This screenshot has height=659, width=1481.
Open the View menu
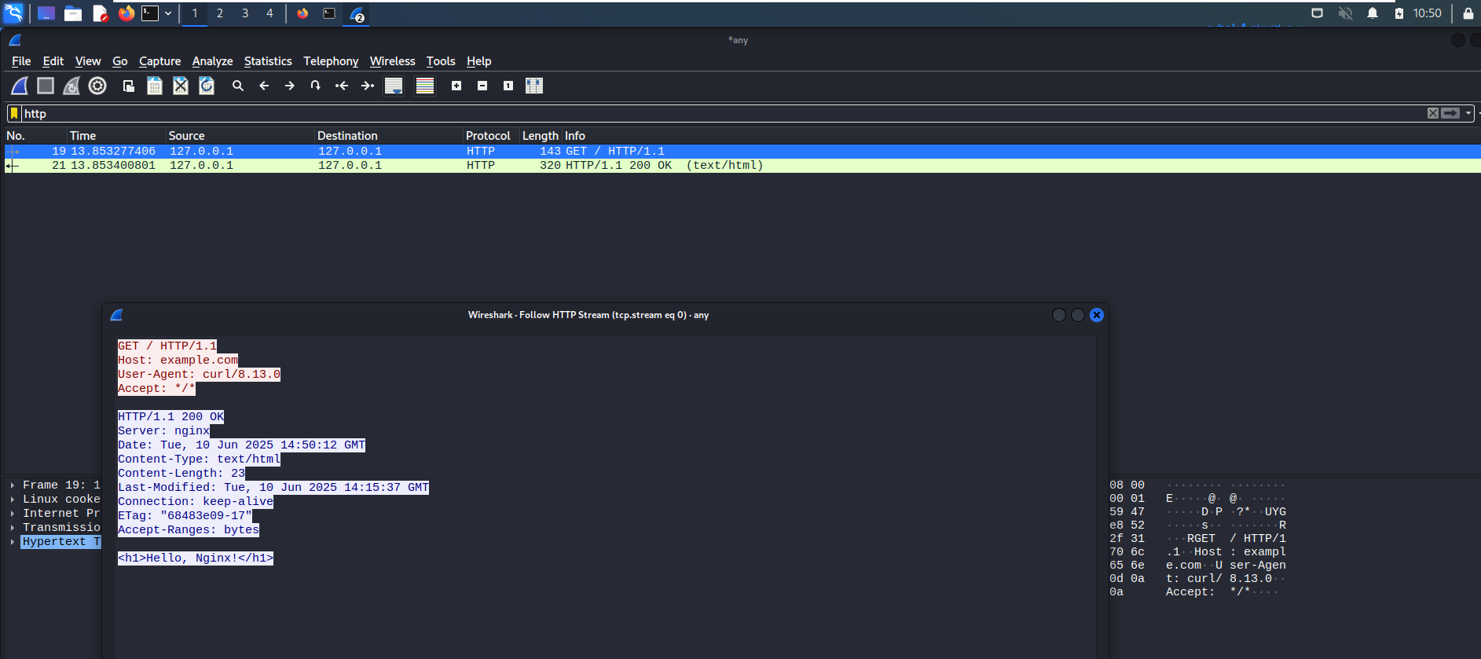88,61
